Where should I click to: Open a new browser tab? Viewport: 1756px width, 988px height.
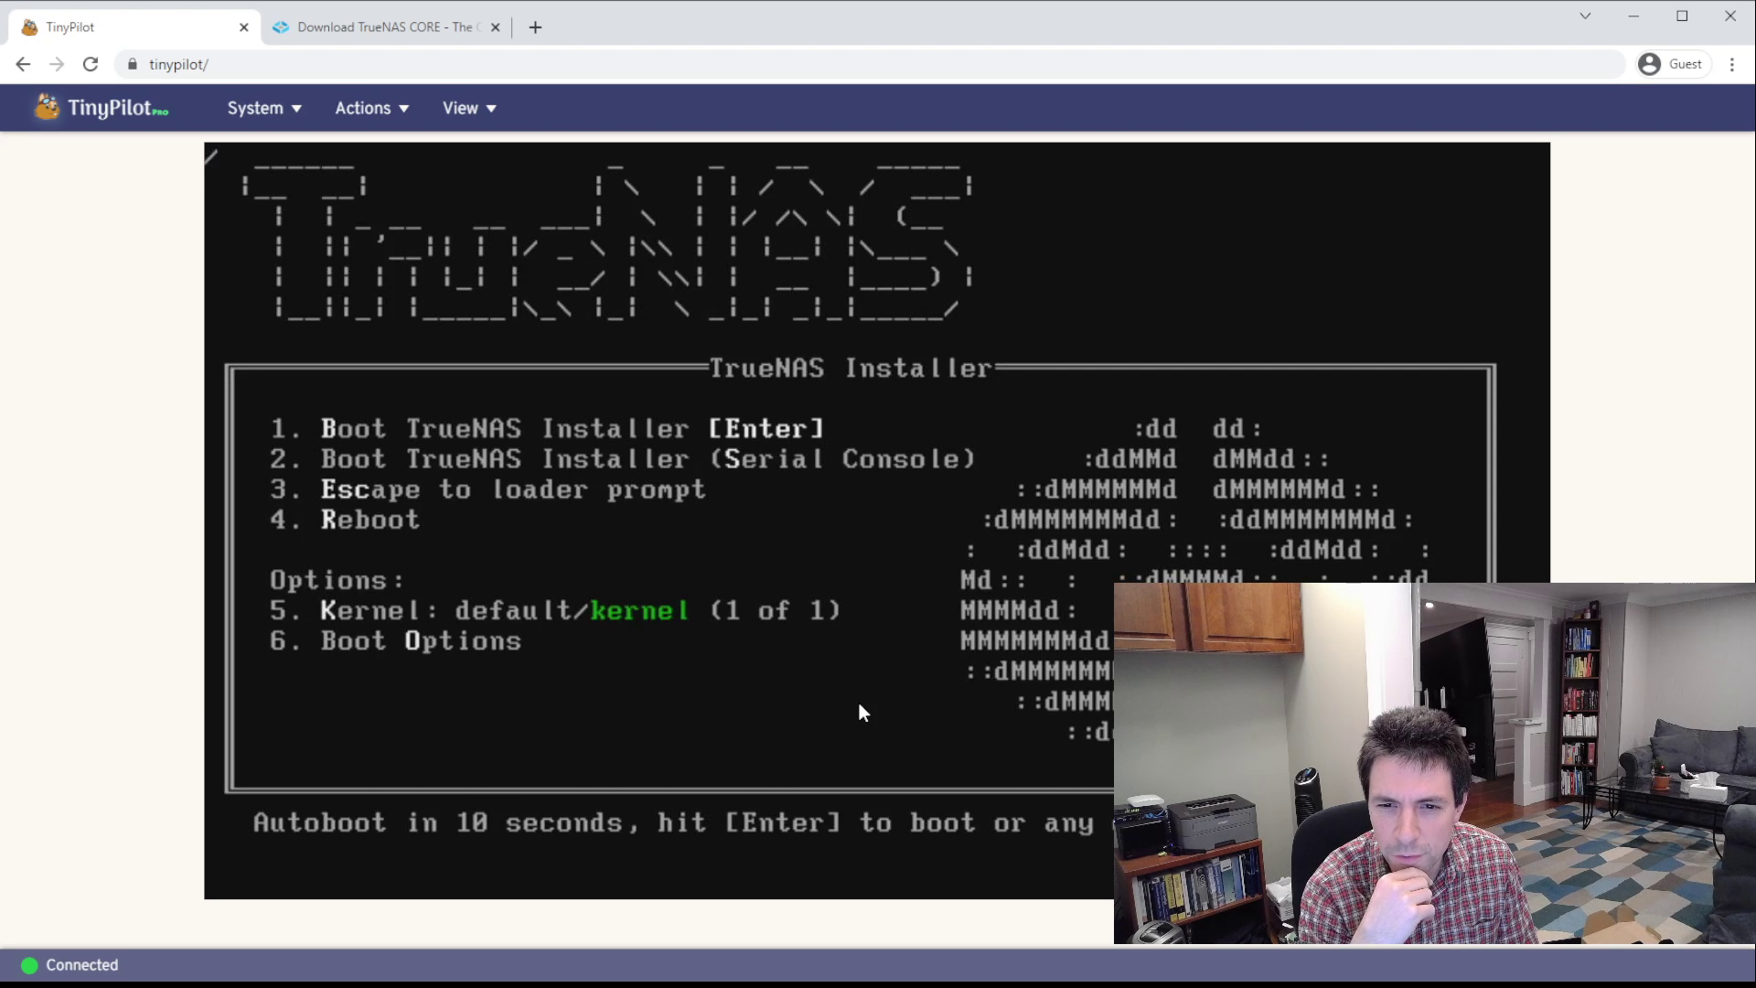(535, 27)
